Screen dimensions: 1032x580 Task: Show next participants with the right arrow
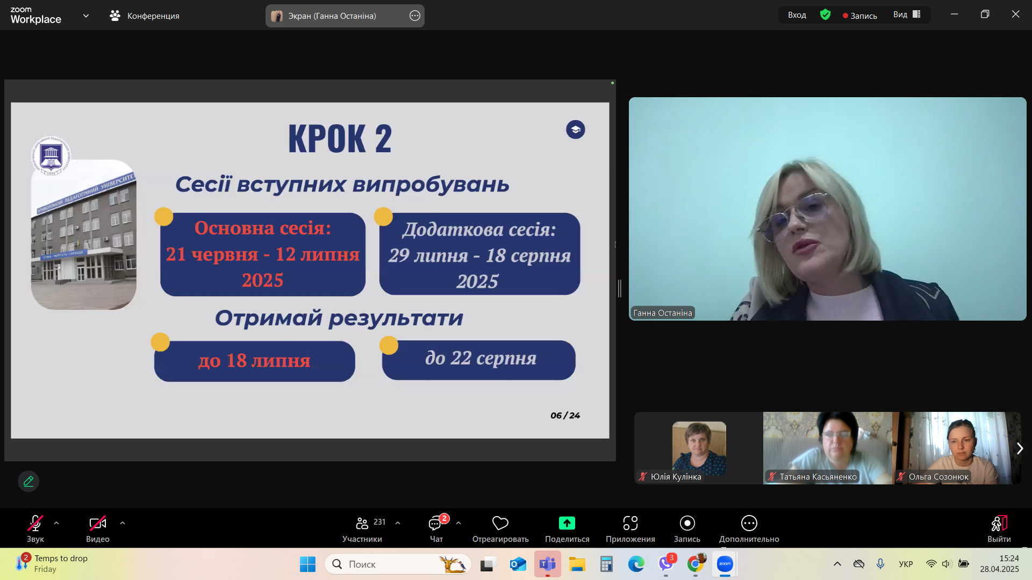(x=1020, y=447)
